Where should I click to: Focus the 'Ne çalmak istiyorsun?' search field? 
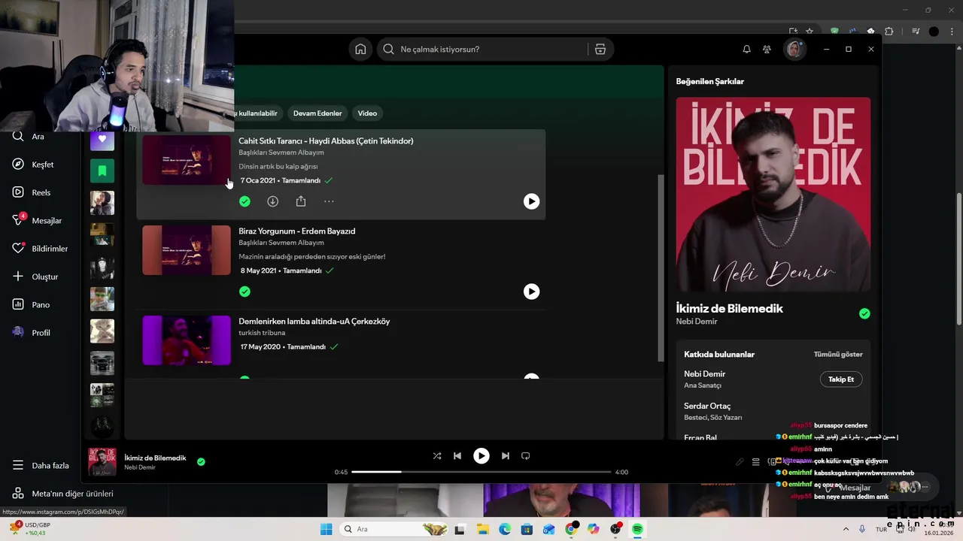click(481, 49)
